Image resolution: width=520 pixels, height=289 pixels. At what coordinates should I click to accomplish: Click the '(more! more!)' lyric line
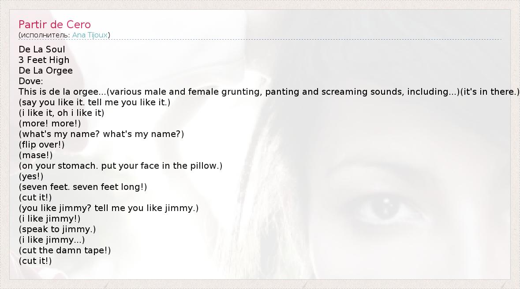[x=50, y=123]
